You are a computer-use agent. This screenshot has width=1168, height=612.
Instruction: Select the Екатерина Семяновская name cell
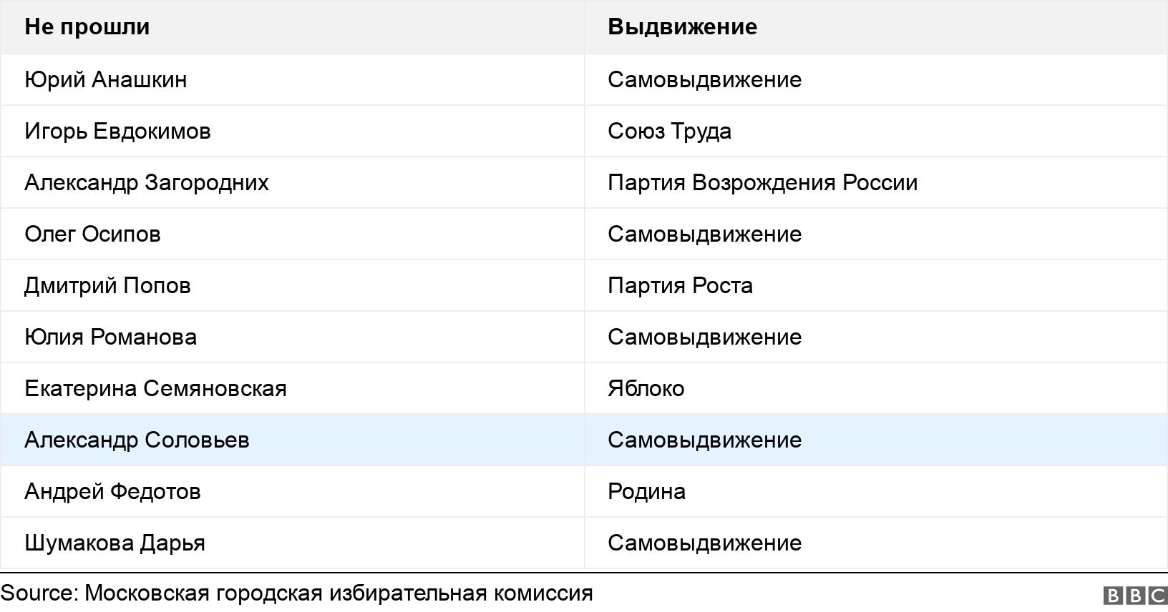point(155,388)
